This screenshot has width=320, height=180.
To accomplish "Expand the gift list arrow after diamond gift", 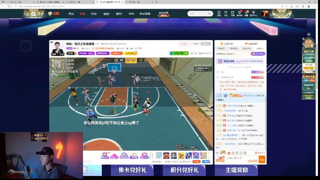I will [152, 156].
